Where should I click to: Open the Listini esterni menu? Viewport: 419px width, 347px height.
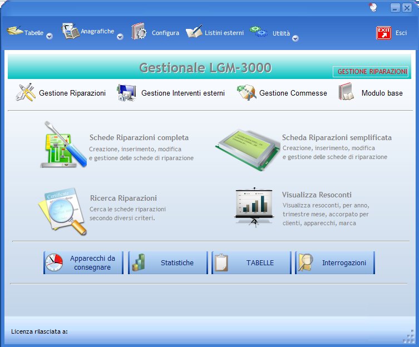click(x=215, y=33)
